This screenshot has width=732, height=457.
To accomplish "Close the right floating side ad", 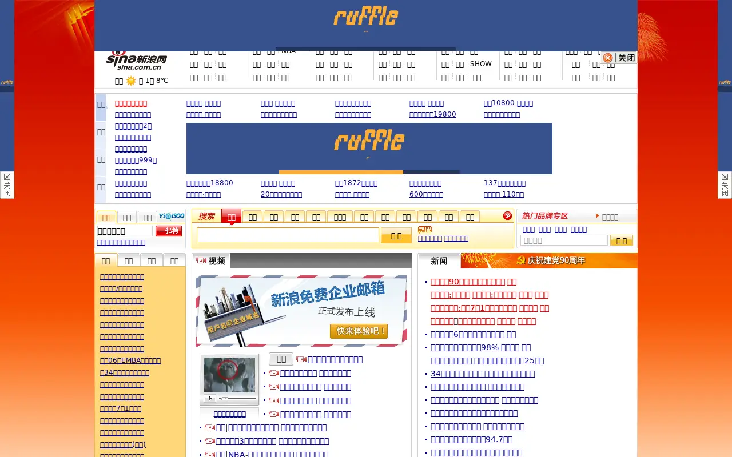I will pos(725,185).
